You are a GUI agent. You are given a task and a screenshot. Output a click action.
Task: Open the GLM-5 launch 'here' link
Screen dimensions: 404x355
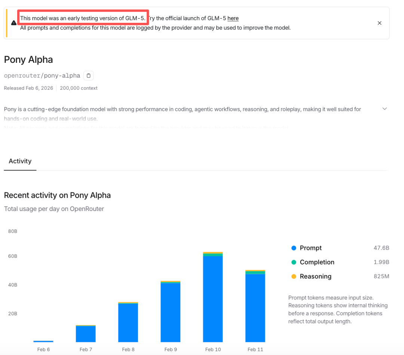point(233,18)
